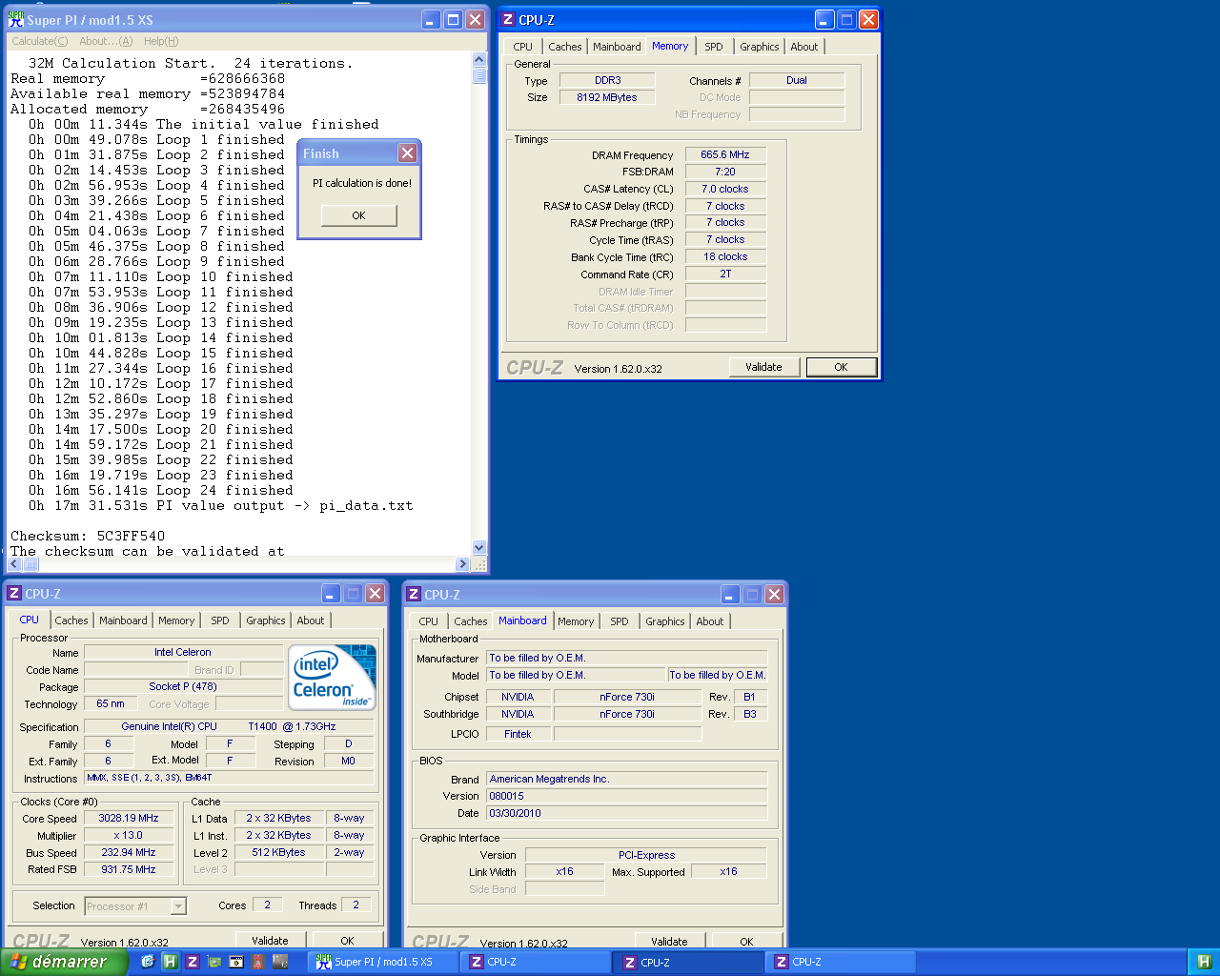Click OK in the Finish dialog
The height and width of the screenshot is (976, 1220).
[x=358, y=215]
